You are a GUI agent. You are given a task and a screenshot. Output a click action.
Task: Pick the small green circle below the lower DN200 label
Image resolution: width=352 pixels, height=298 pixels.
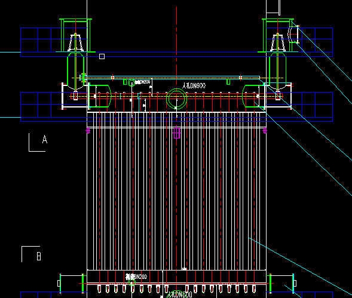pyautogui.click(x=131, y=282)
